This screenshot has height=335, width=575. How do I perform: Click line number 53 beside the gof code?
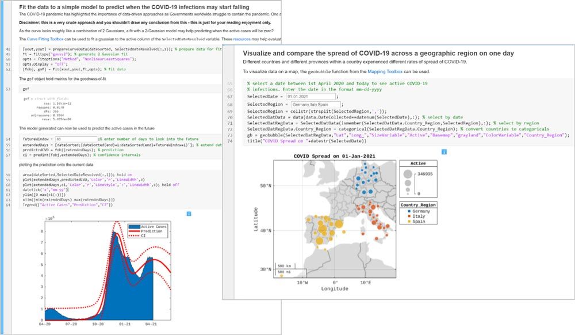(8, 89)
